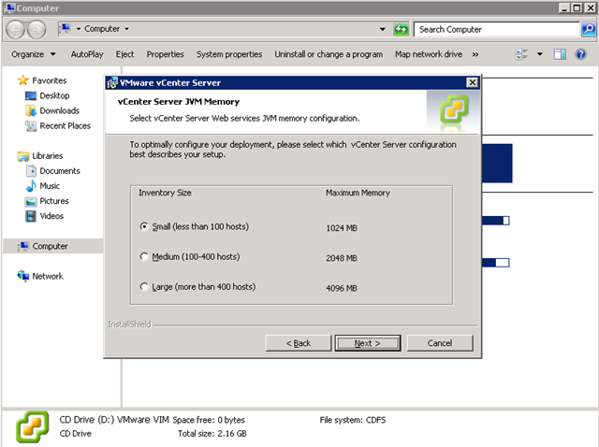Screen dimensions: 599x447
Task: Open the address bar history dropdown
Action: [x=382, y=29]
